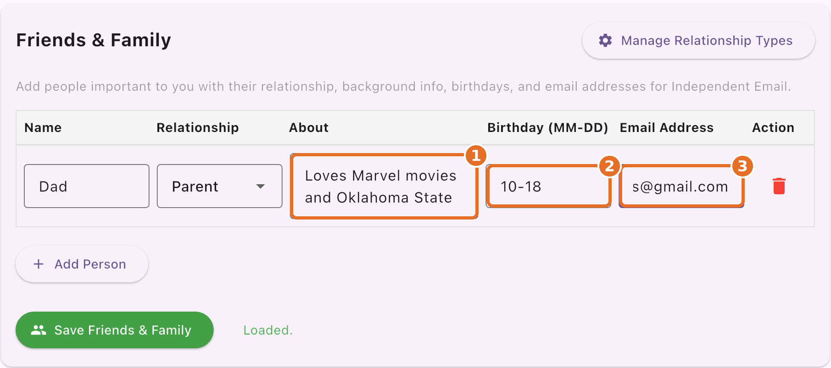Click the Add Person button label
The width and height of the screenshot is (831, 368).
pyautogui.click(x=90, y=264)
